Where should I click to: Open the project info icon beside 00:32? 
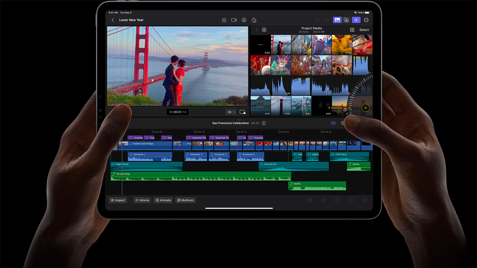pos(264,123)
